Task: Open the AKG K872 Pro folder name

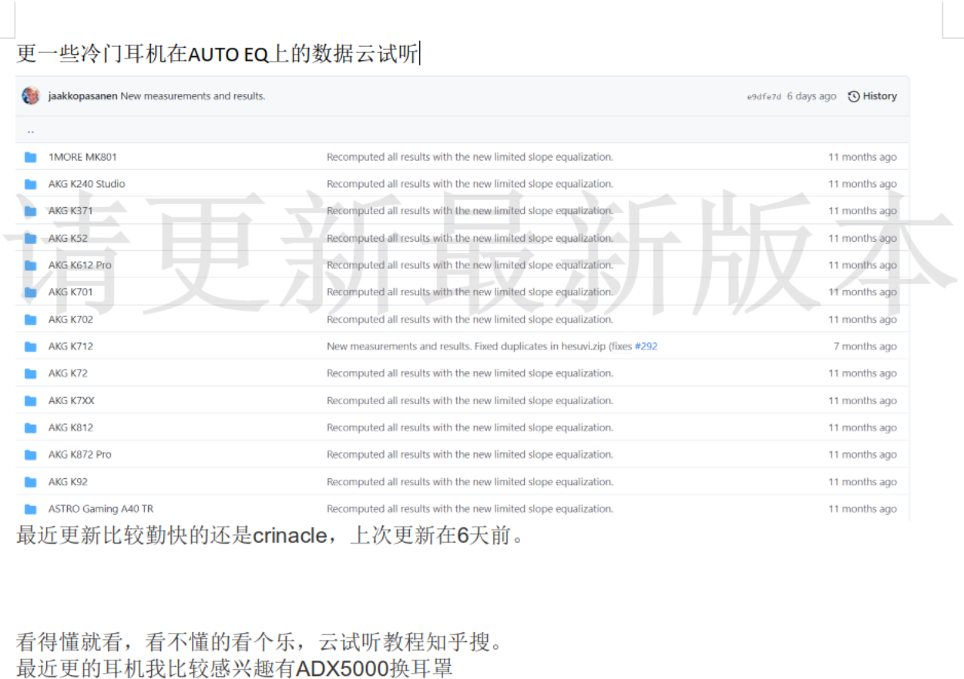Action: tap(79, 455)
